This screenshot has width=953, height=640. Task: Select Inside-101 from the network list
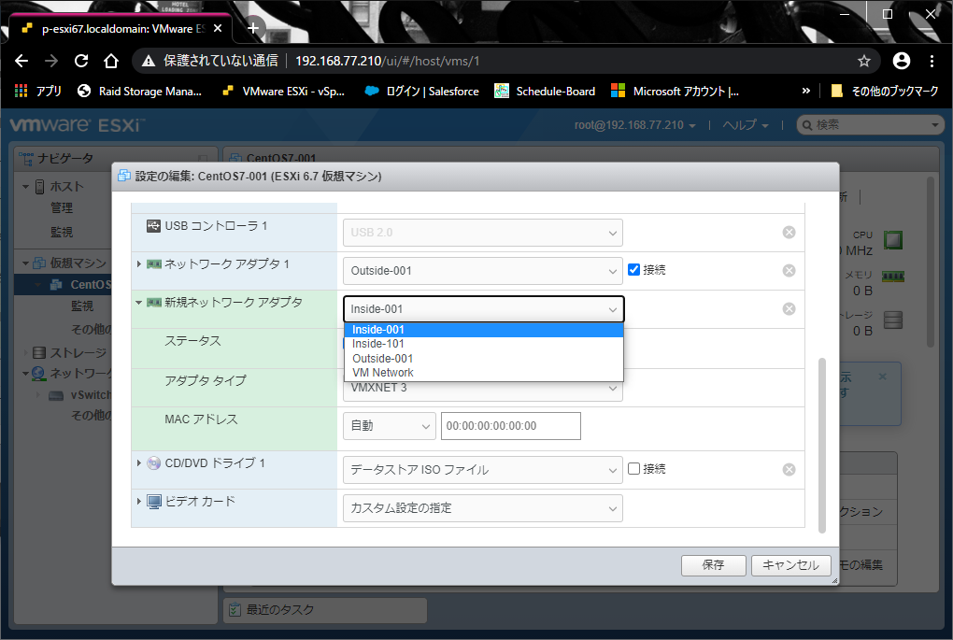coord(484,344)
